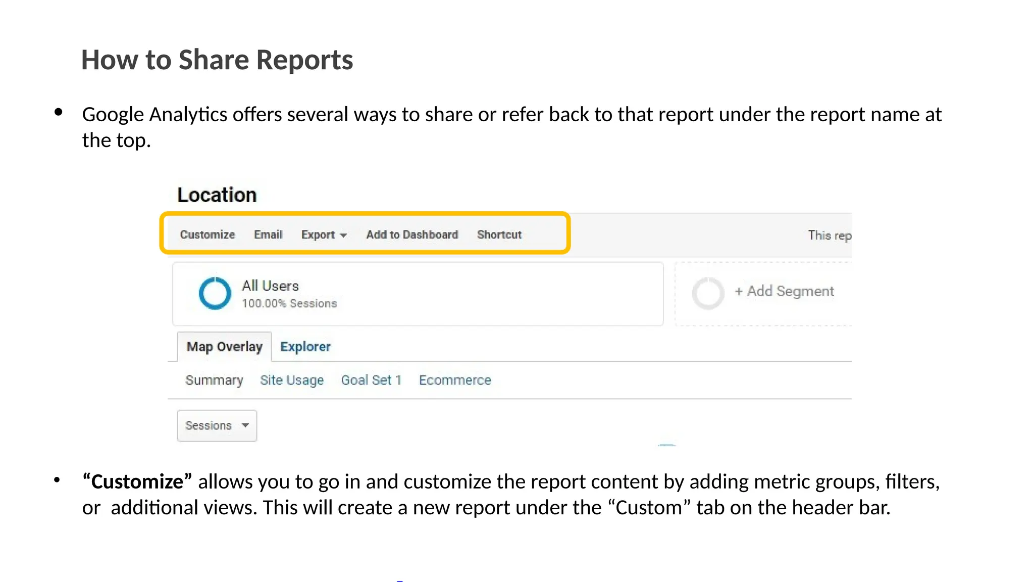Click the '100.00% Sessions' text
Screen dimensions: 1034x582
click(289, 304)
